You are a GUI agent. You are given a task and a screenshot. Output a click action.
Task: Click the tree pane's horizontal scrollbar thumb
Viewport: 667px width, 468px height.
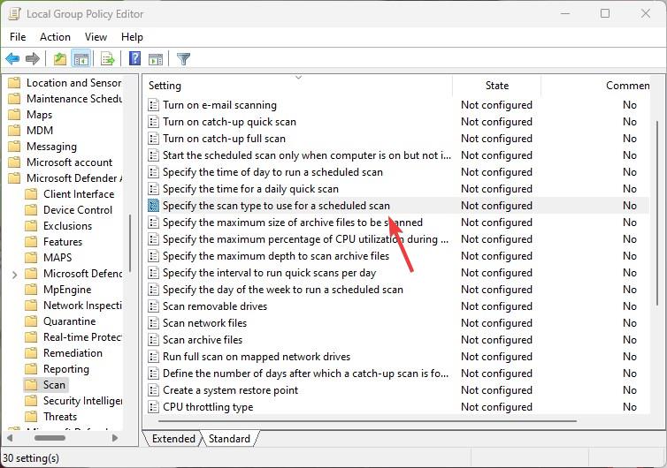click(50, 437)
